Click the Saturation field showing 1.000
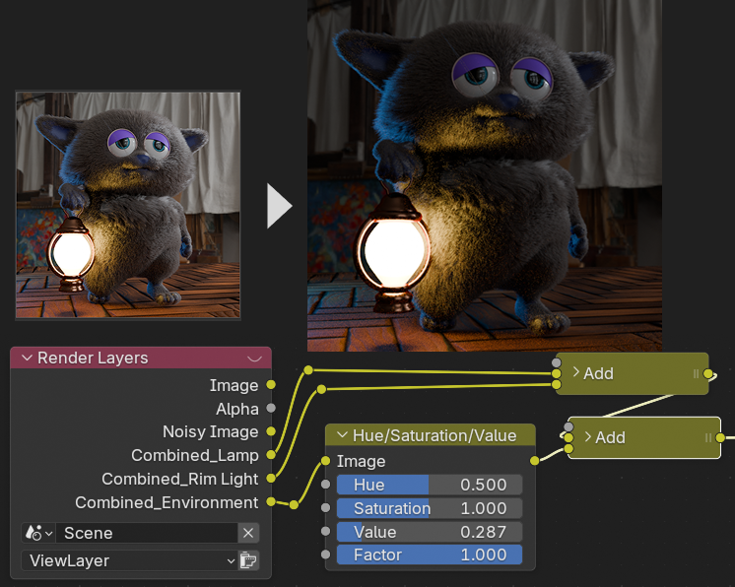 click(429, 508)
